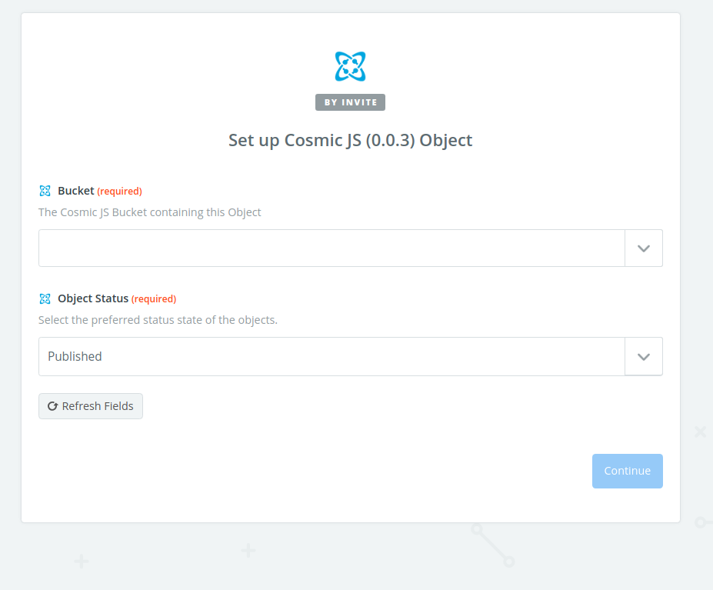
Task: Click inside the empty Bucket field
Action: coord(332,248)
